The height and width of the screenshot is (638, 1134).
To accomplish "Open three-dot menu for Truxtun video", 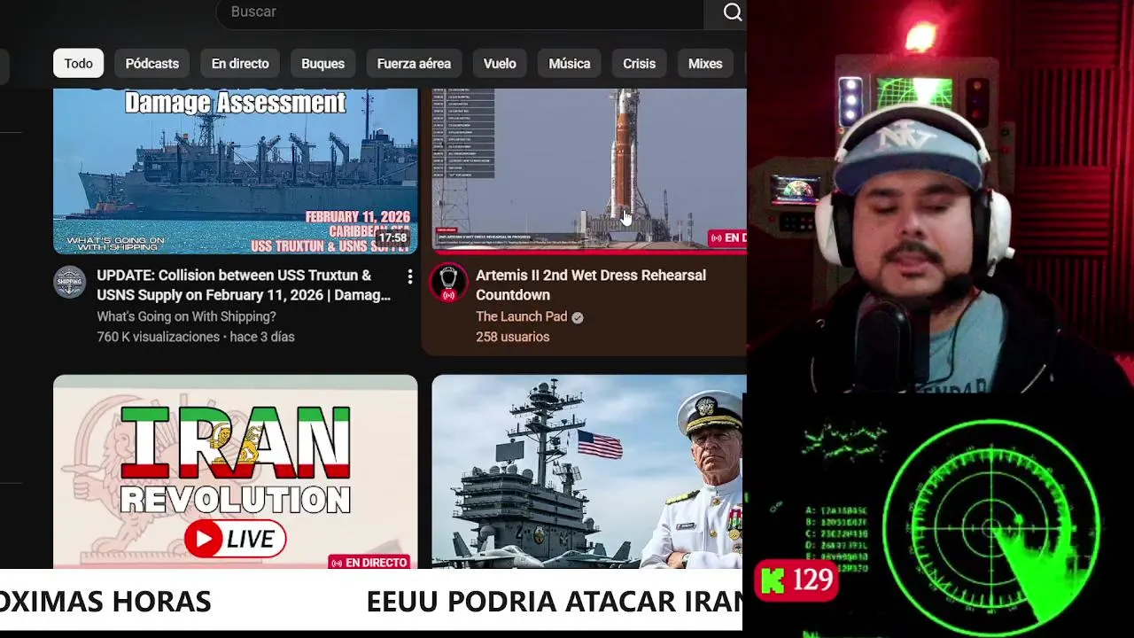I will click(x=409, y=277).
